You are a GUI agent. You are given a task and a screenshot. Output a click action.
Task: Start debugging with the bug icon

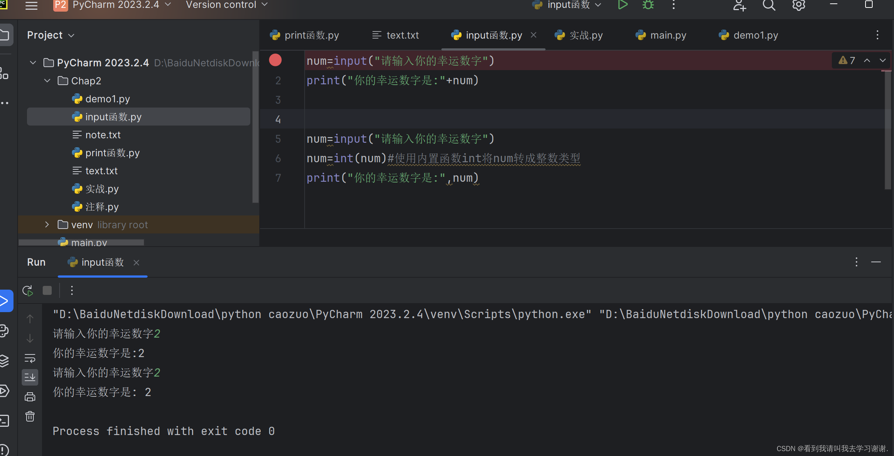pos(648,5)
